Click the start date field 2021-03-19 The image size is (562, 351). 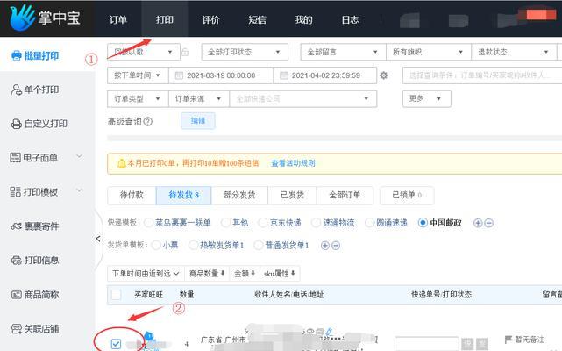(221, 75)
